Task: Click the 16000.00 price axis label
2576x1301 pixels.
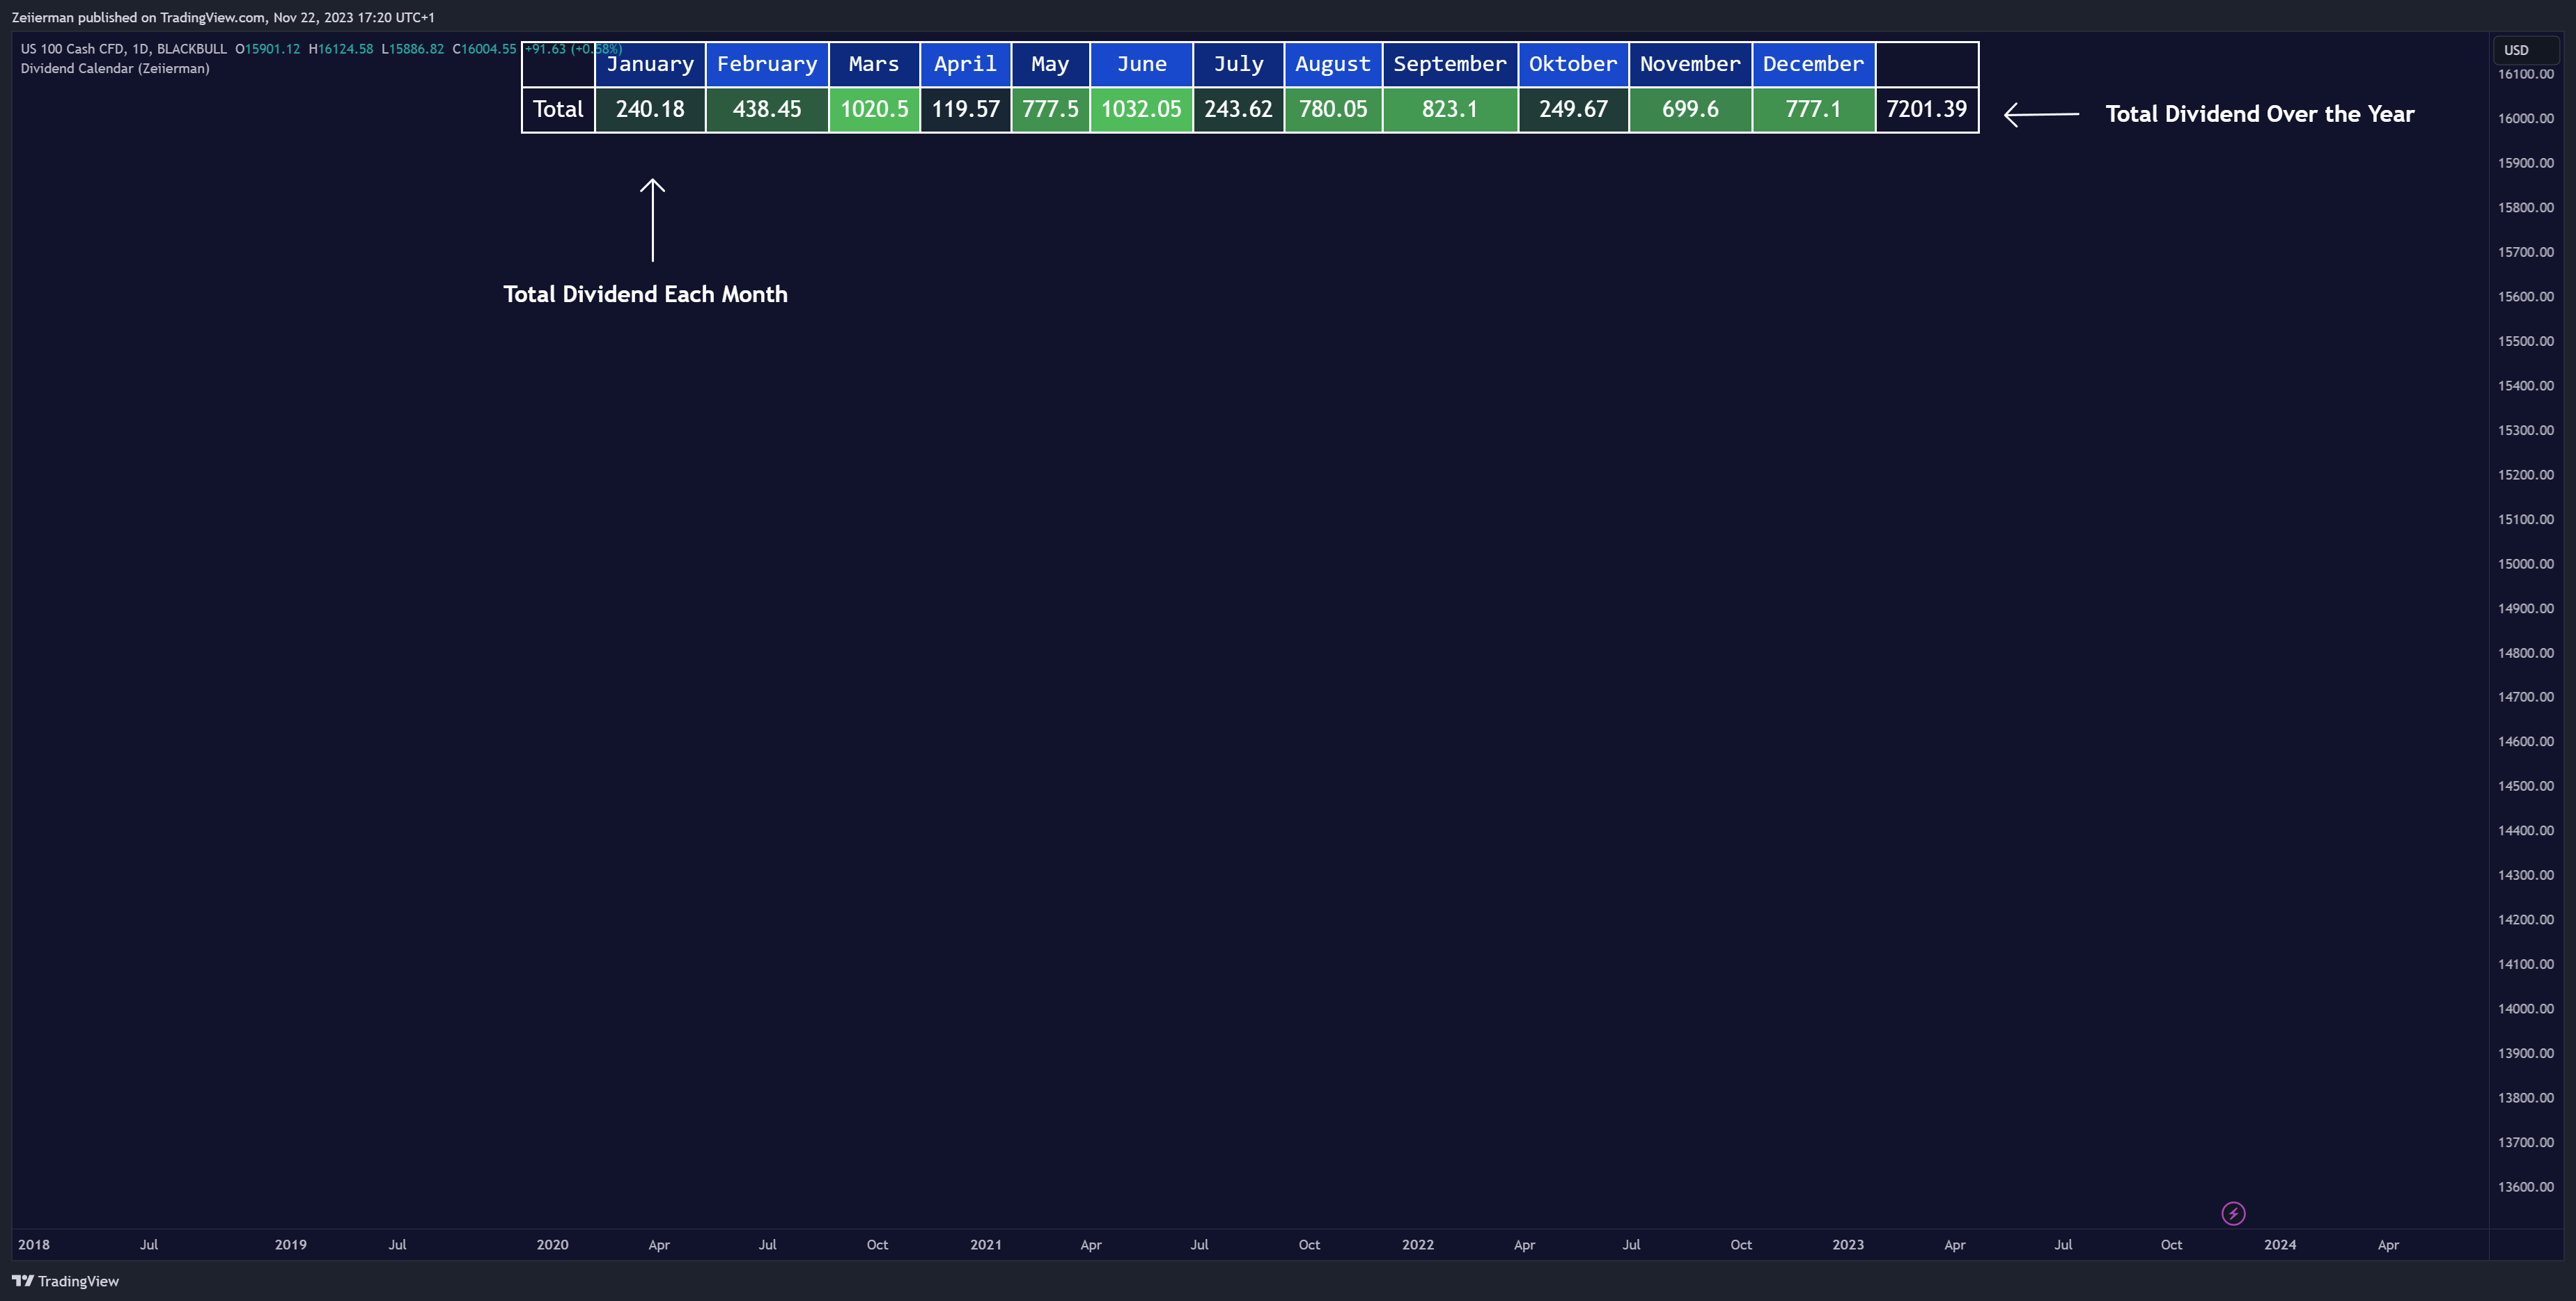Action: (2525, 118)
